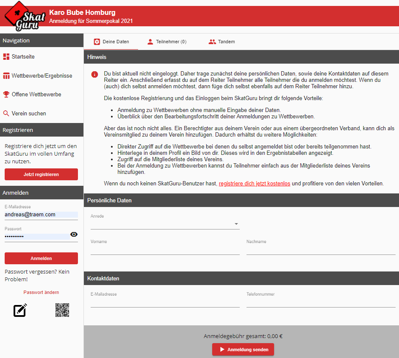Open the Tandem tab
399x358 pixels.
tap(222, 42)
